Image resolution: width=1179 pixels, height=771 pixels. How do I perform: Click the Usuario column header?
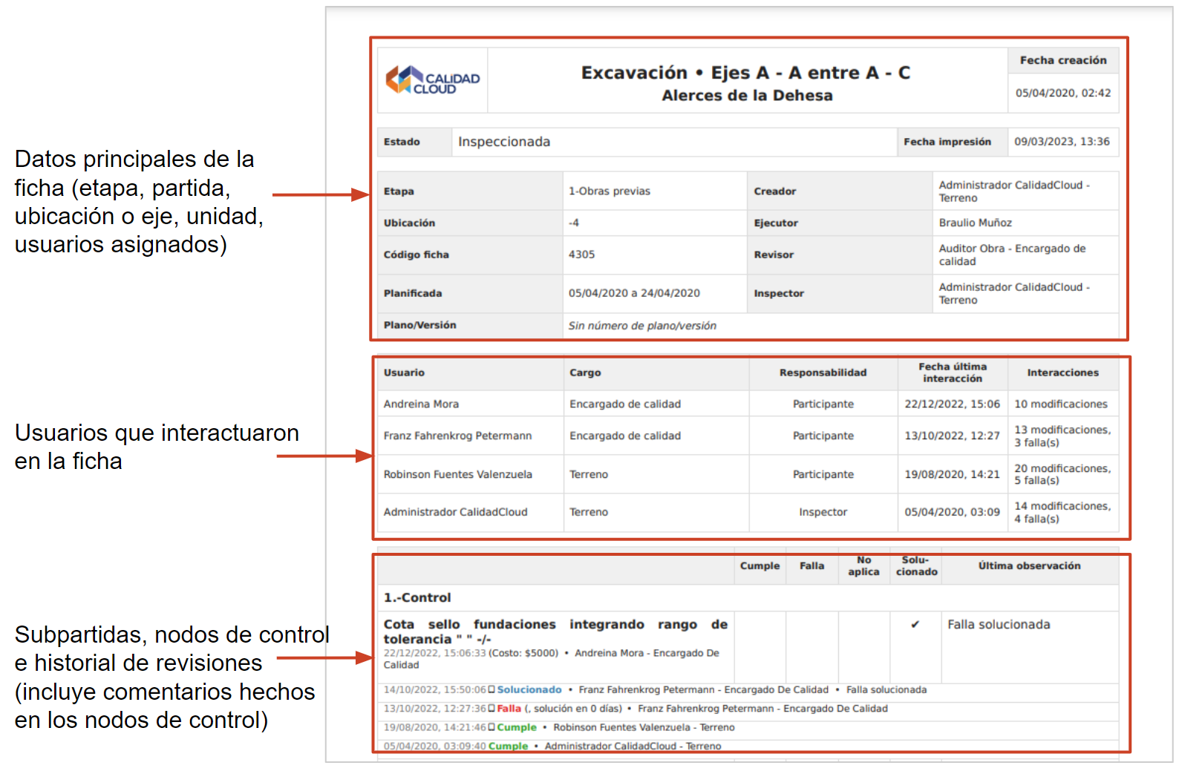click(x=405, y=373)
